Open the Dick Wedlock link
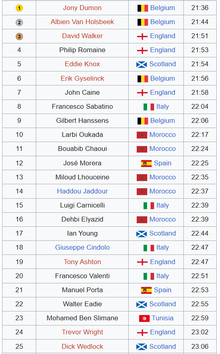220x354 pixels. [82, 346]
